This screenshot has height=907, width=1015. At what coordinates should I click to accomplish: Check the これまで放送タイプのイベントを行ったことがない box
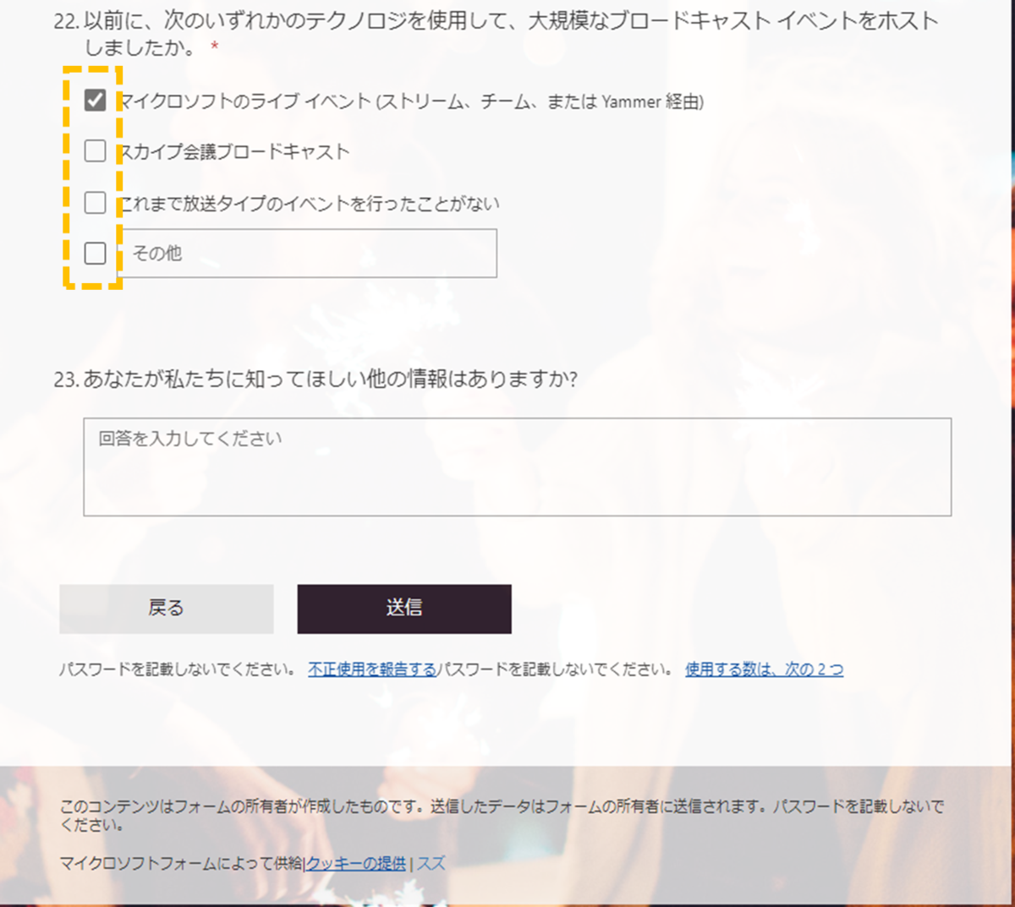coord(95,203)
